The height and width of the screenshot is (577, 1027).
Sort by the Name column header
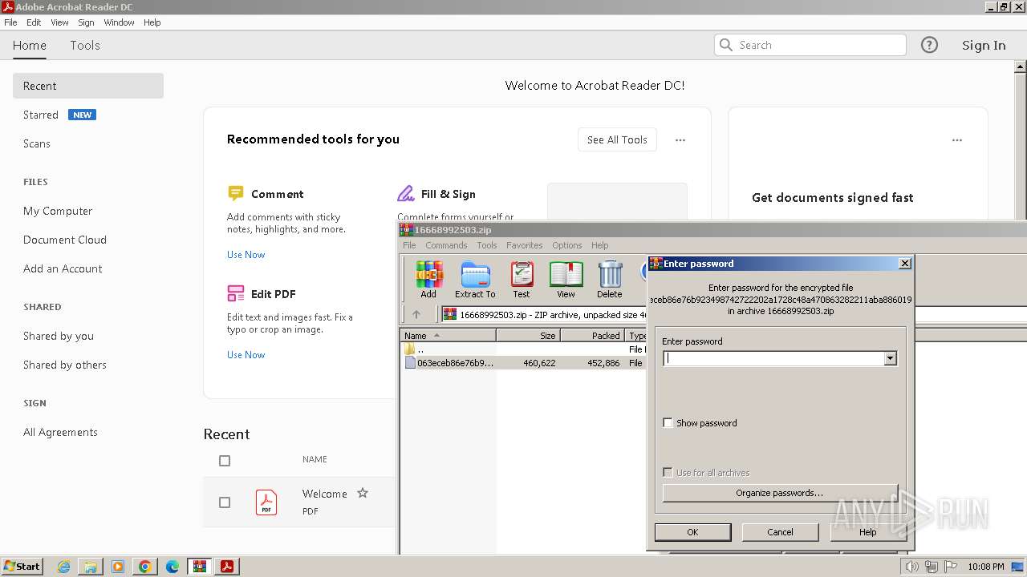pos(448,336)
